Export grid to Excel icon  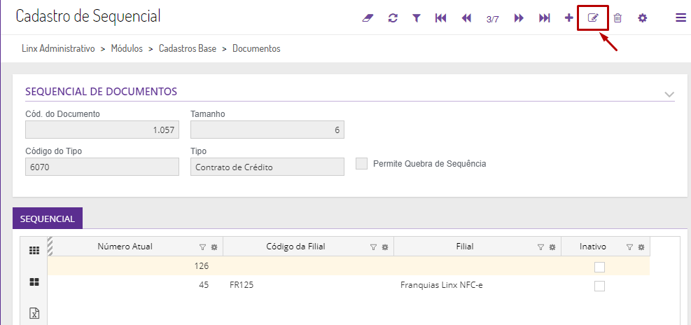[34, 313]
